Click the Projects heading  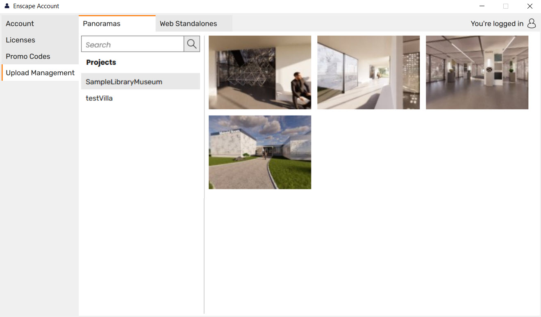pos(101,62)
